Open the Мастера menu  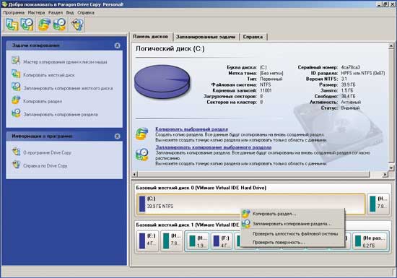(36, 12)
